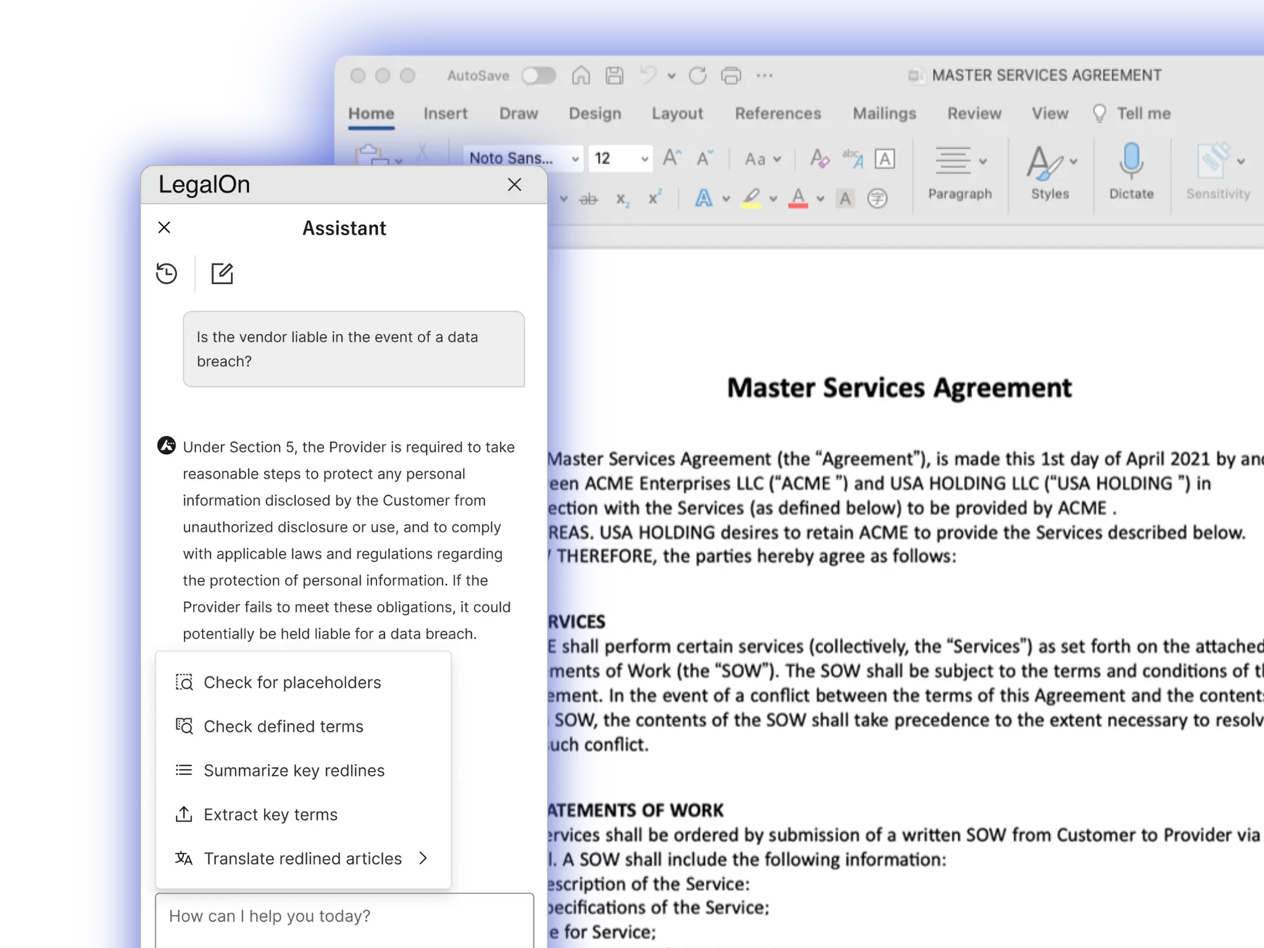
Task: Click the Dictate microphone button
Action: click(x=1131, y=172)
